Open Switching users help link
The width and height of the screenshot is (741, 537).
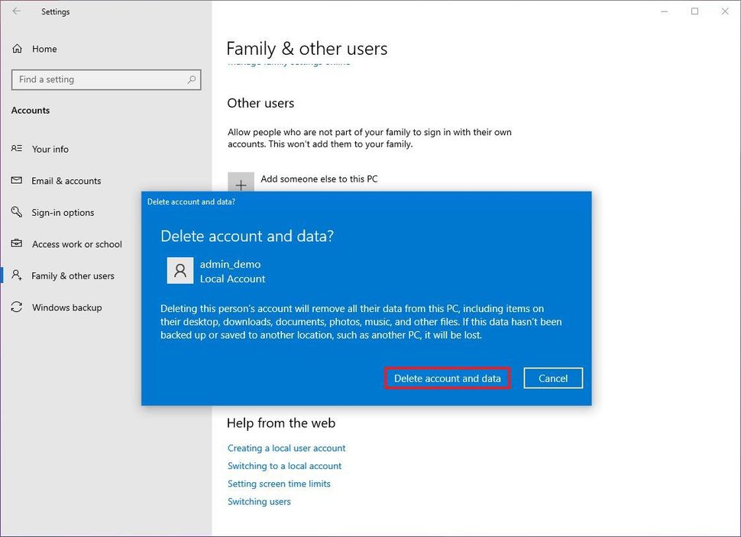click(259, 502)
